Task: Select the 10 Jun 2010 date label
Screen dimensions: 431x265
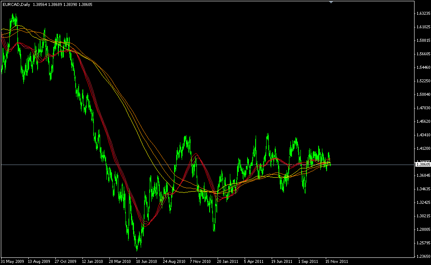Action: [146, 261]
